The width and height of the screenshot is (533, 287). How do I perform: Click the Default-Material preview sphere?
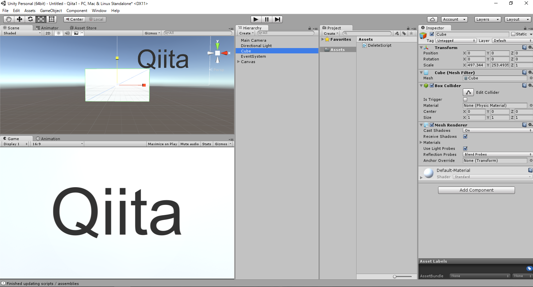[x=429, y=173]
